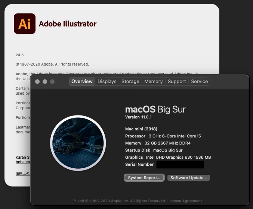This screenshot has width=253, height=209.
Task: Switch to the Overview tab
Action: [82, 82]
